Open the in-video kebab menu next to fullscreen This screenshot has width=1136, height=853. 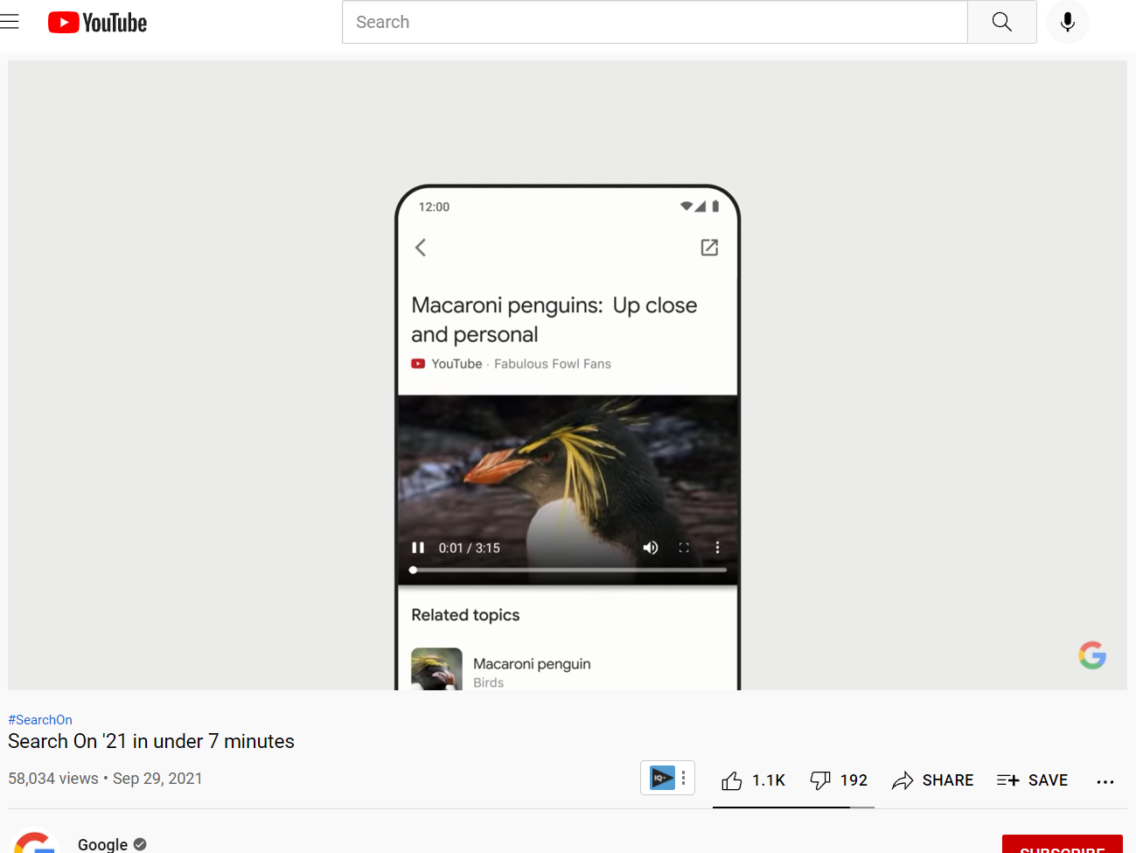click(x=717, y=547)
